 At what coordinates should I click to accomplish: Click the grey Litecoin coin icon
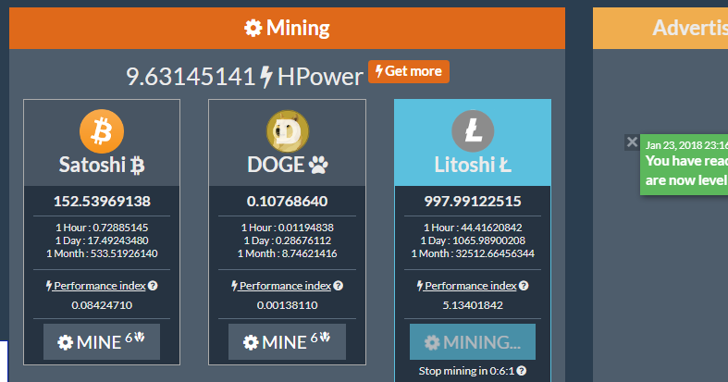473,131
